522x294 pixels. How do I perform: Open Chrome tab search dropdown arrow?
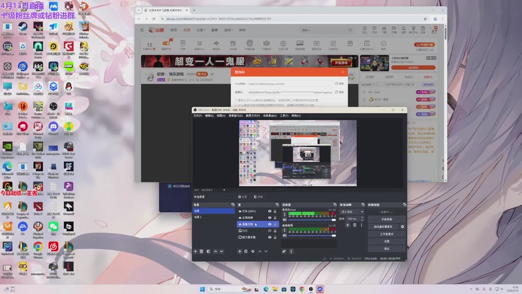139,10
